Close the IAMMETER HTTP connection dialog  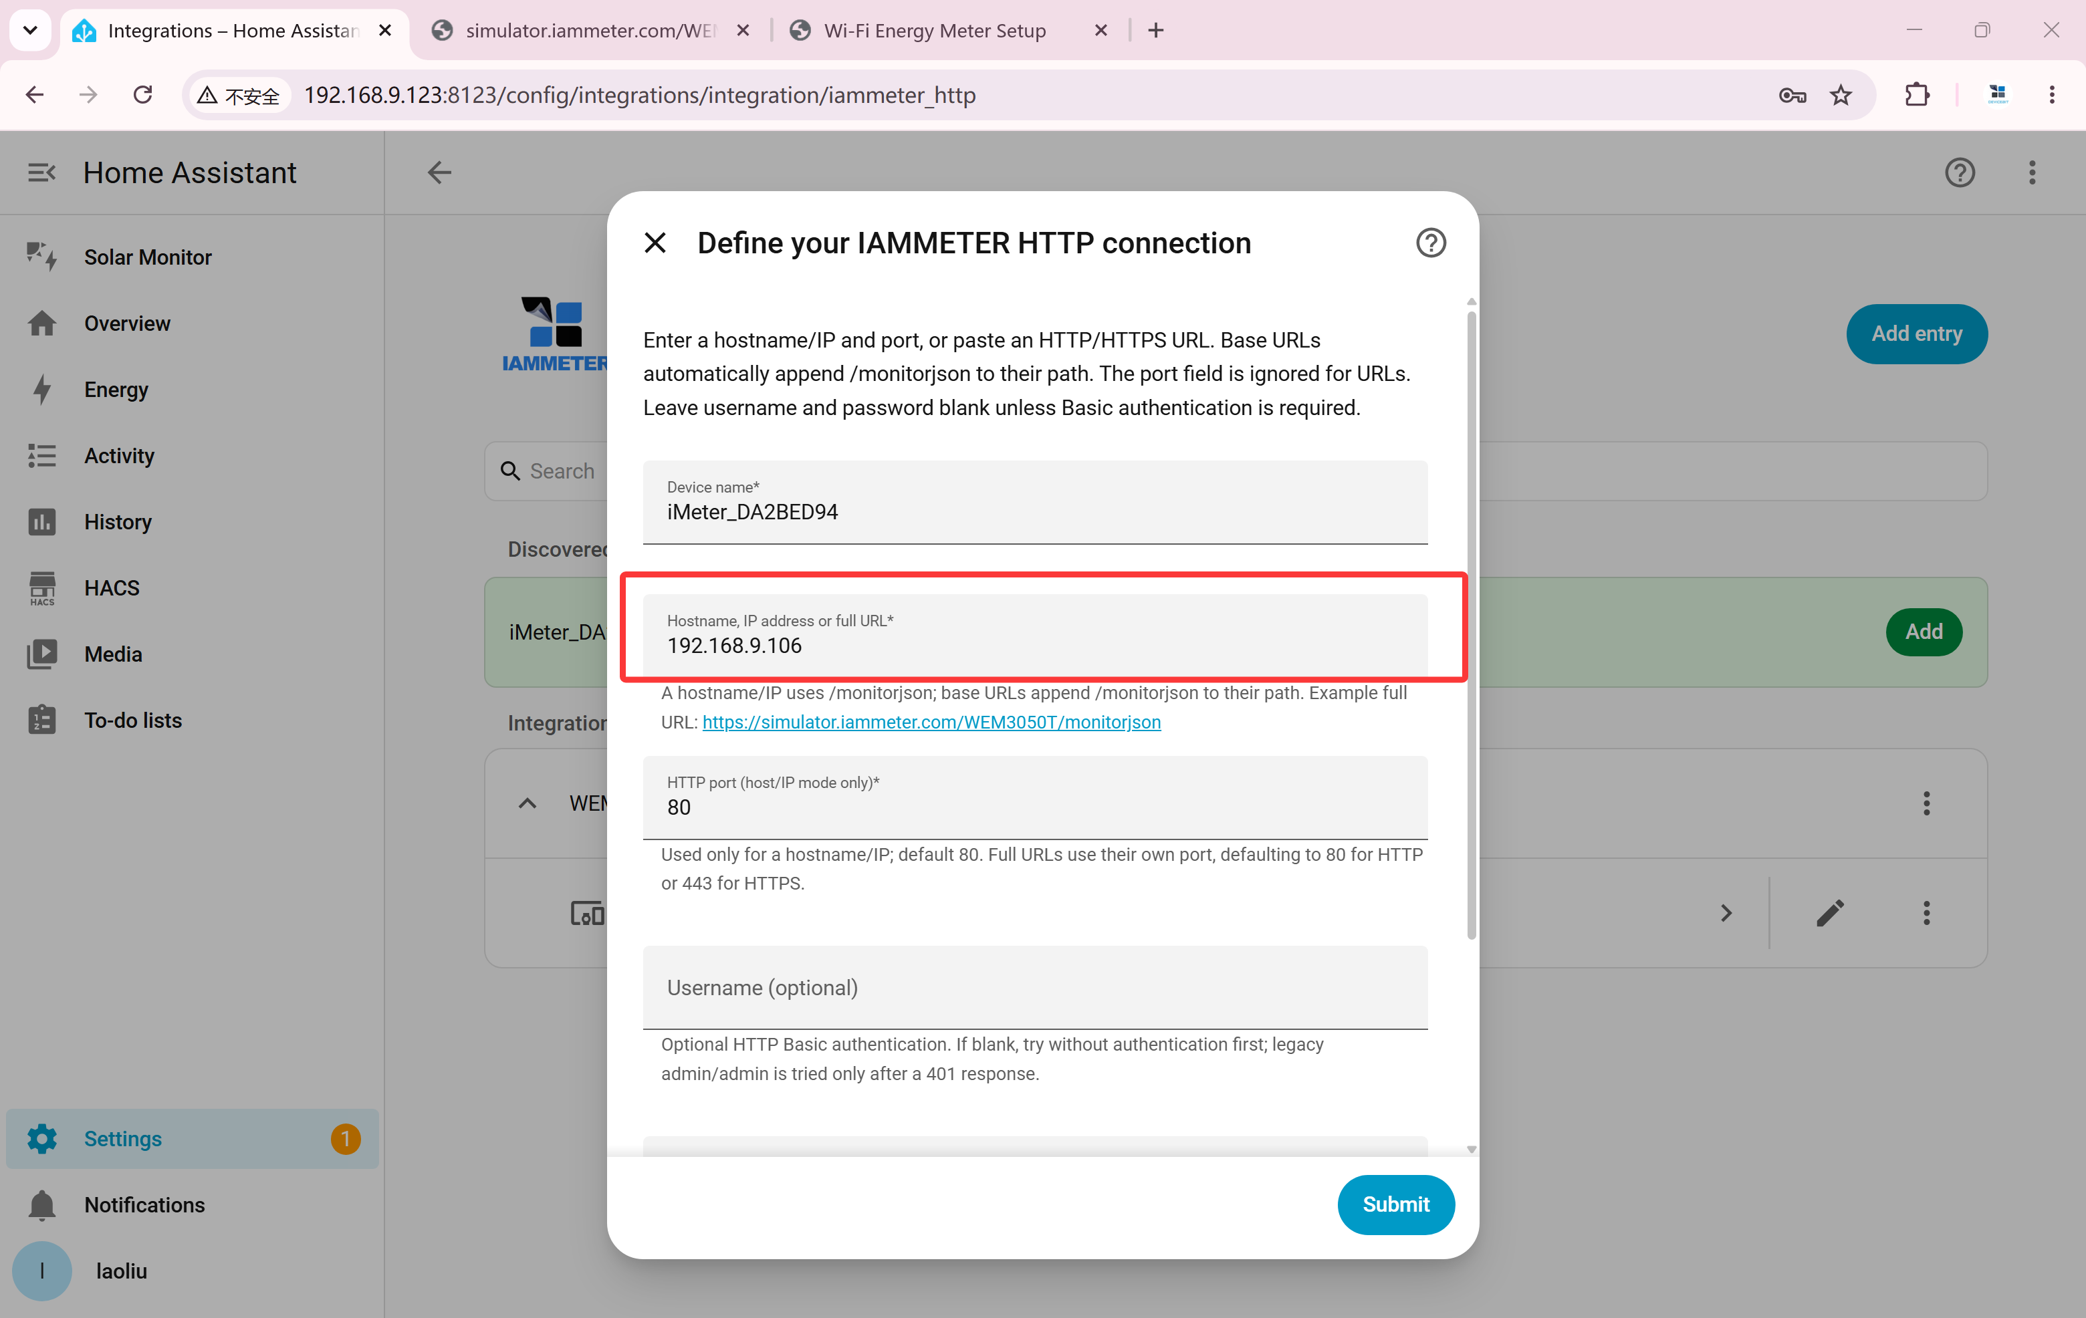[x=655, y=243]
